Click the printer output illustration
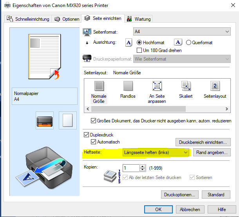The width and height of the screenshot is (239, 217). coord(44,167)
